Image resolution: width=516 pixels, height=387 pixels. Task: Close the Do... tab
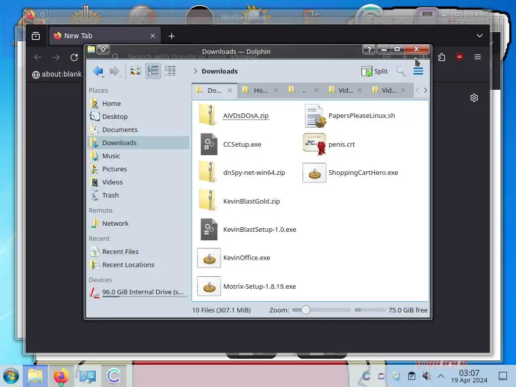click(x=230, y=90)
